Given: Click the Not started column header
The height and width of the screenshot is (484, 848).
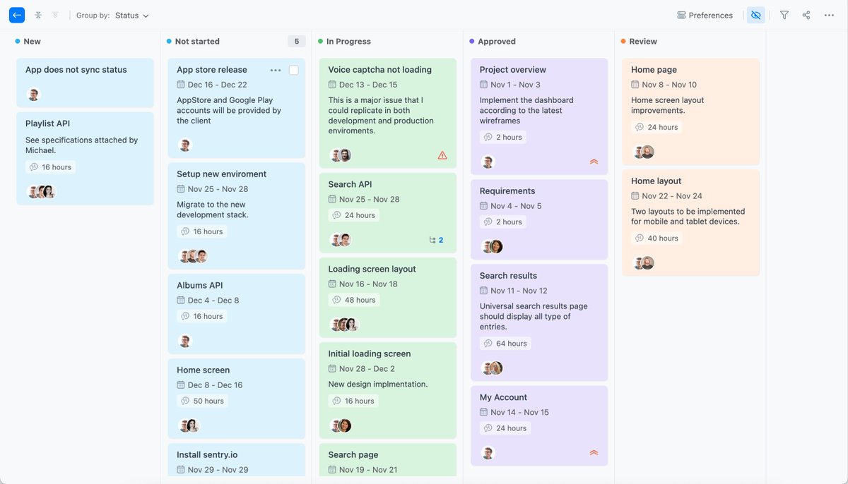Looking at the screenshot, I should pyautogui.click(x=197, y=42).
